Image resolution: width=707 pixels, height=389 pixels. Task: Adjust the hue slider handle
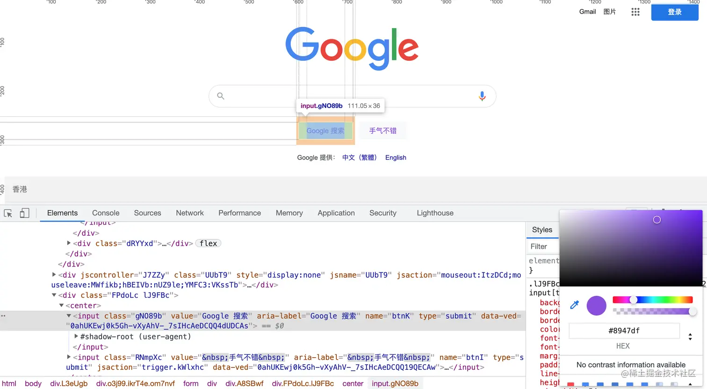(x=633, y=300)
